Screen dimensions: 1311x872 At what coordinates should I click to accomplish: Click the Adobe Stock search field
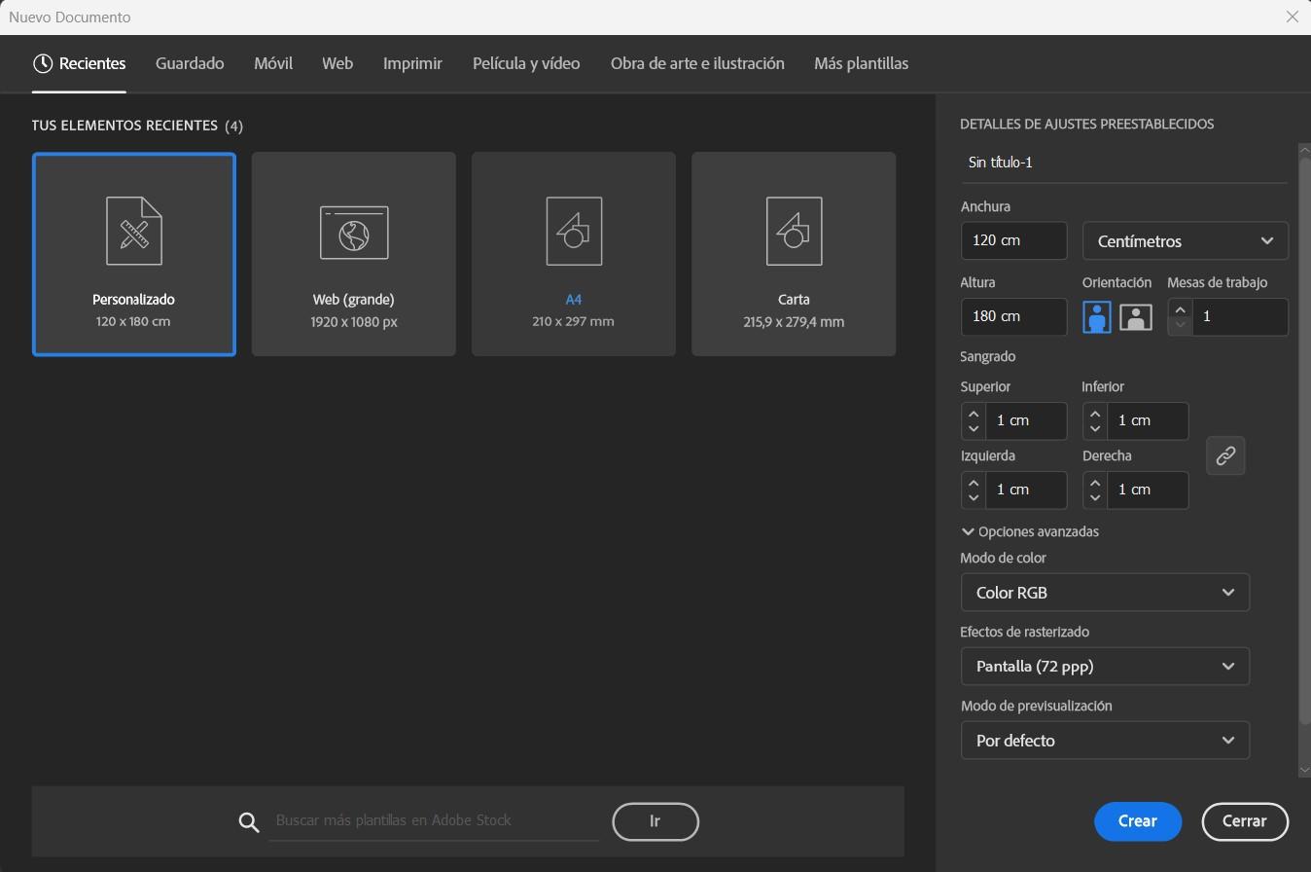pyautogui.click(x=434, y=820)
